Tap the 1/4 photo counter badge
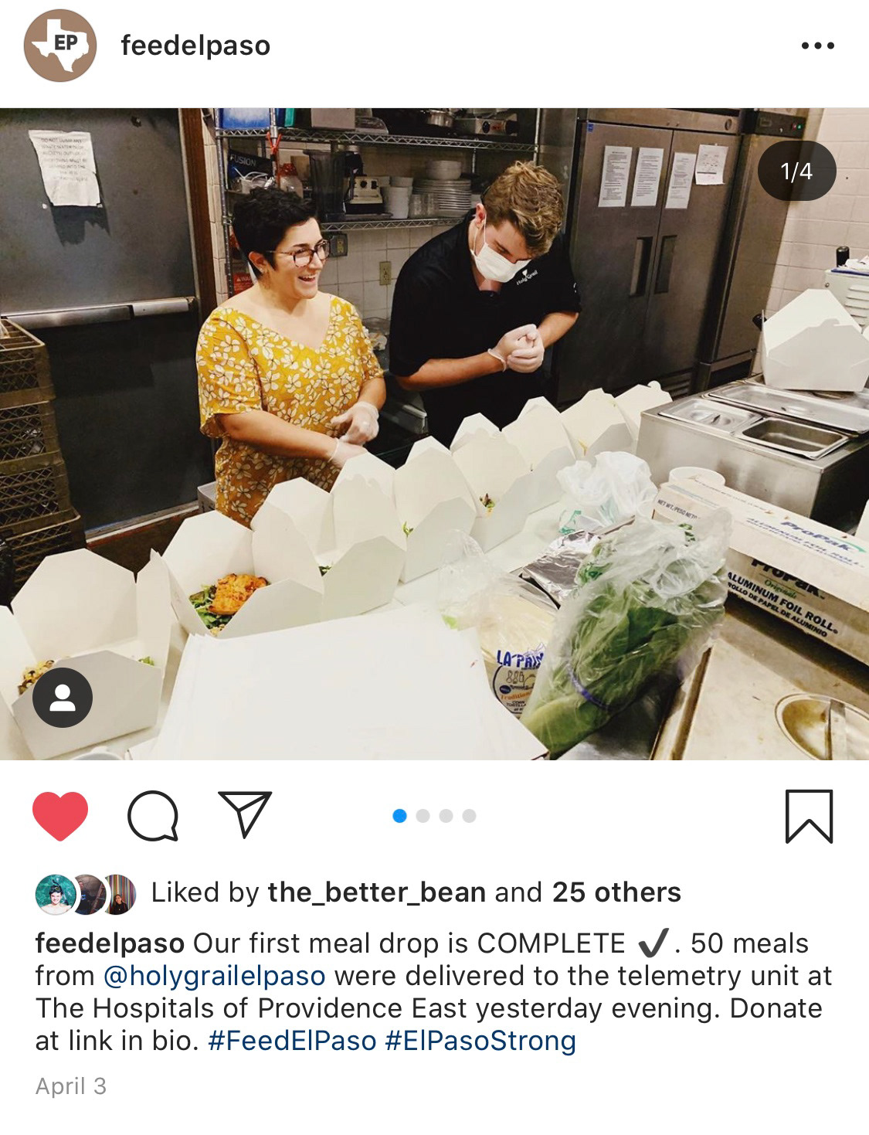869x1135 pixels. [796, 171]
